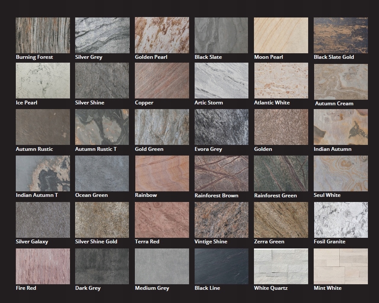
Task: Click the Black Slate sample image
Action: pos(221,35)
